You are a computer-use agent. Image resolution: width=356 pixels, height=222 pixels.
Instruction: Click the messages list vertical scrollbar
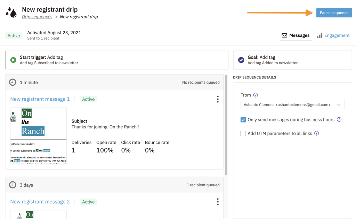(x=226, y=125)
